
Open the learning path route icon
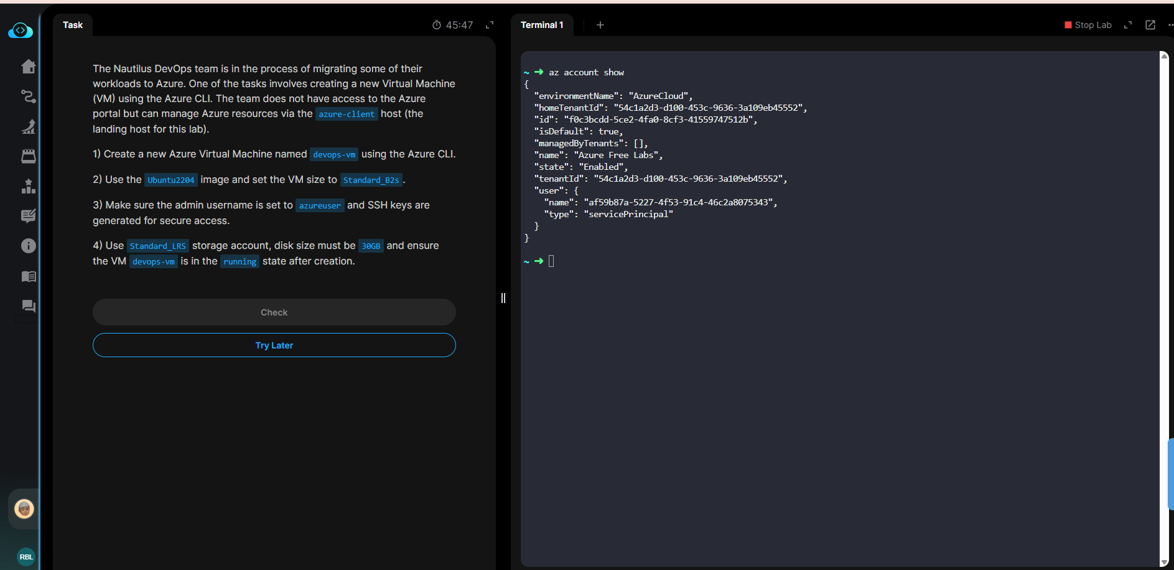click(x=28, y=96)
